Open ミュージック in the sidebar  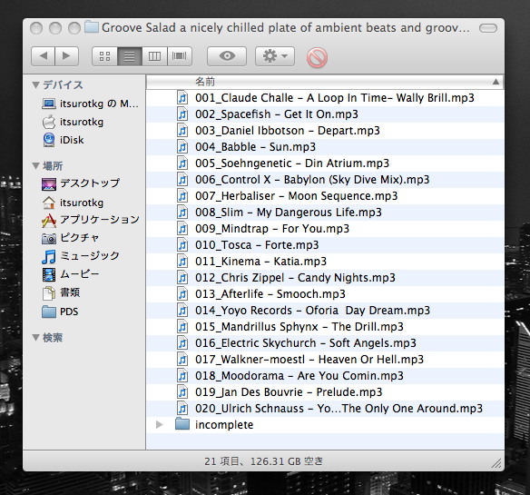click(81, 256)
